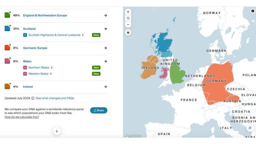
Task: Click the scroll down arrow button
Action: [57, 131]
